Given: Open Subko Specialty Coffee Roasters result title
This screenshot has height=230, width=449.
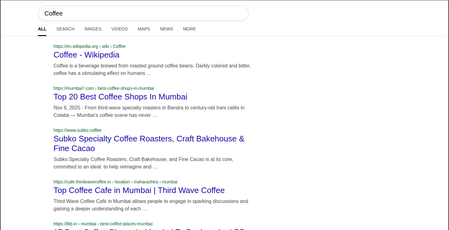Looking at the screenshot, I should click(149, 143).
